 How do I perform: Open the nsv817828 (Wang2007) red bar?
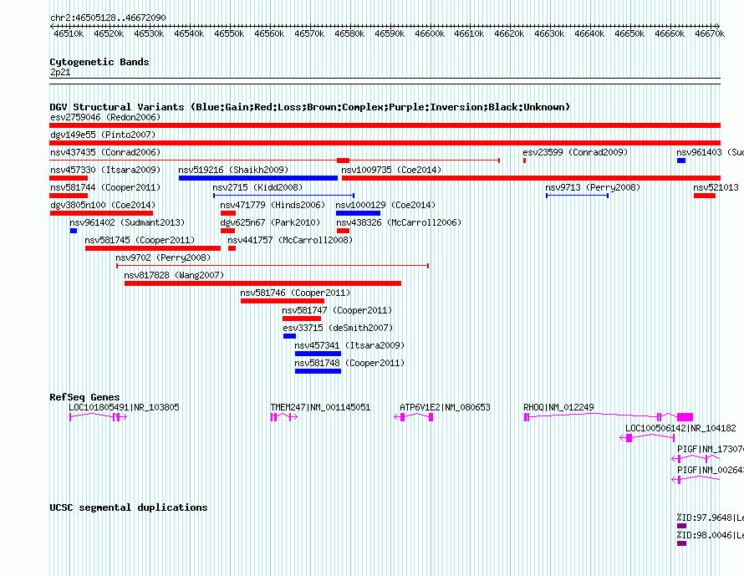(262, 283)
